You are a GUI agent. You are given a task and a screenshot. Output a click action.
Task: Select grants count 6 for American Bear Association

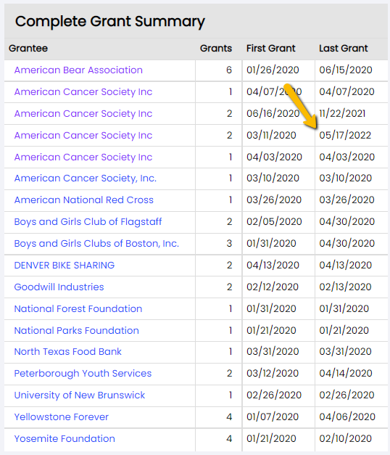click(x=229, y=70)
